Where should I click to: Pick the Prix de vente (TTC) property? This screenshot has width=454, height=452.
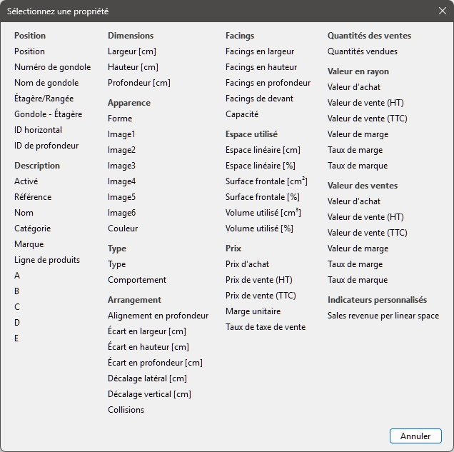261,296
